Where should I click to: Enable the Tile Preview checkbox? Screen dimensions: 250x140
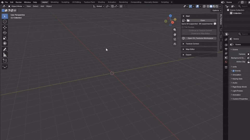[183, 27]
